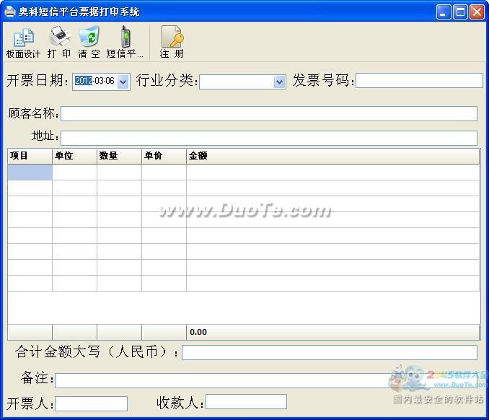The height and width of the screenshot is (420, 489).
Task: Click the 数量 column header
Action: [119, 156]
